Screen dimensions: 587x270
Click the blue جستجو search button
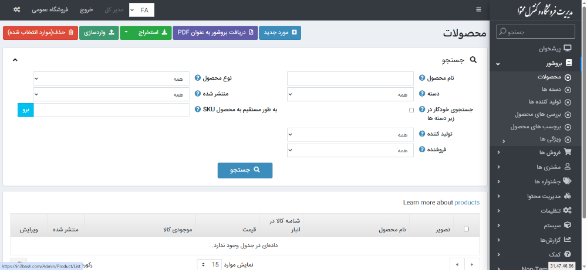245,170
